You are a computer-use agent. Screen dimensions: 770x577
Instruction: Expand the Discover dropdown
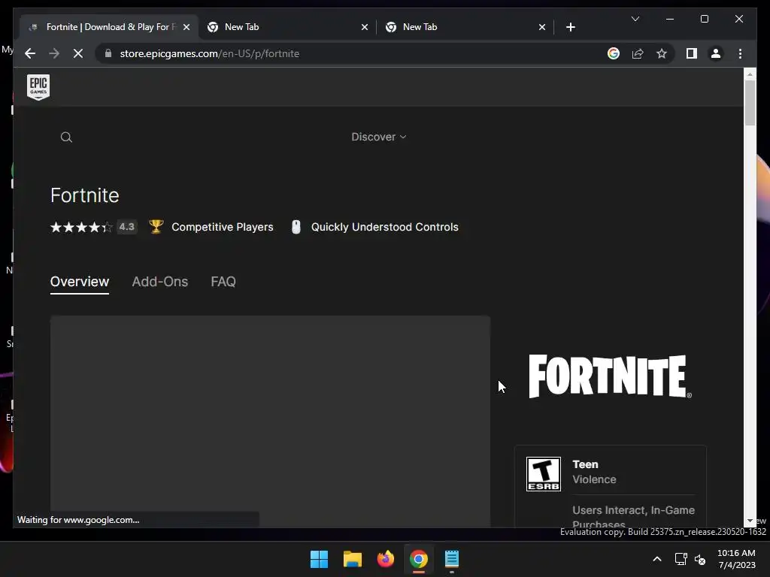coord(379,137)
